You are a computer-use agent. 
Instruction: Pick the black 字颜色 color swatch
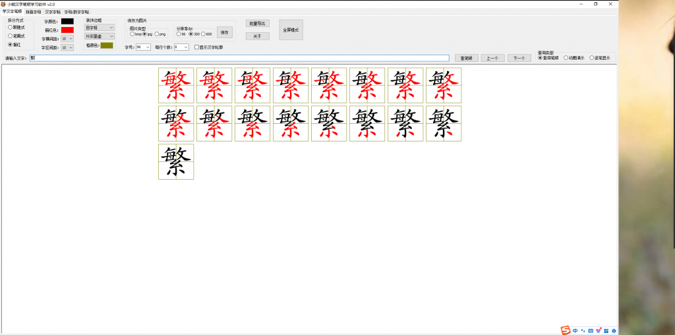pyautogui.click(x=67, y=21)
